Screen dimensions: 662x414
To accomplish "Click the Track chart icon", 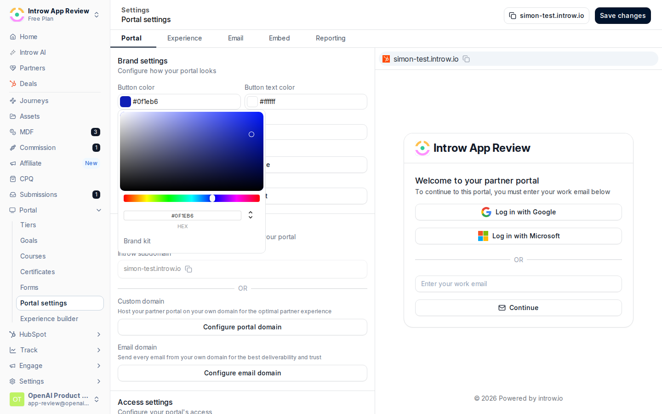I will point(13,350).
